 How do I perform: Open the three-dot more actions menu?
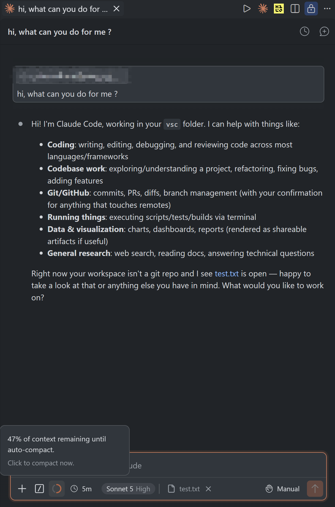pyautogui.click(x=327, y=9)
